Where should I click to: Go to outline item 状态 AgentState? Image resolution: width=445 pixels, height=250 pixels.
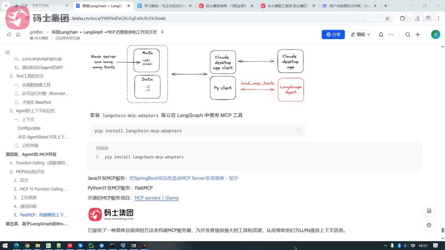[43, 137]
